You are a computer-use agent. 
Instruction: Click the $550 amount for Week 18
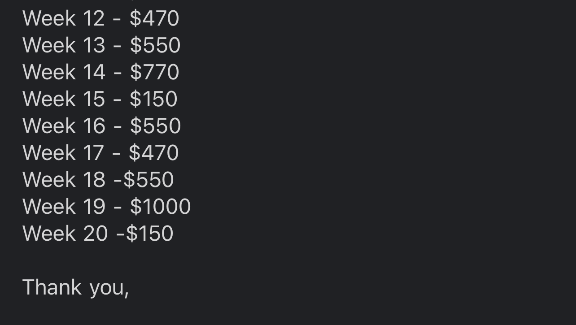pyautogui.click(x=148, y=180)
